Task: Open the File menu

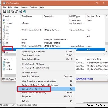Action: (x=4, y=7)
